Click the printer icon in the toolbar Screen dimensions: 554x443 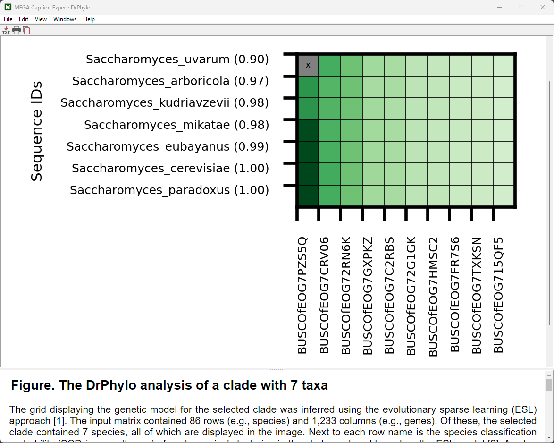pyautogui.click(x=17, y=30)
